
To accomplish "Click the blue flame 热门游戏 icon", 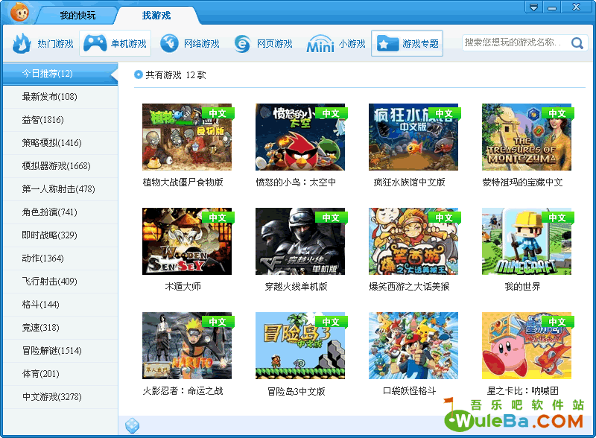I will (x=22, y=43).
